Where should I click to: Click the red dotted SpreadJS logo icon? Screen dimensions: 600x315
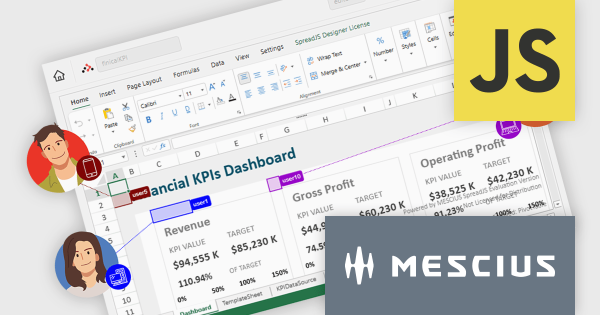click(86, 68)
